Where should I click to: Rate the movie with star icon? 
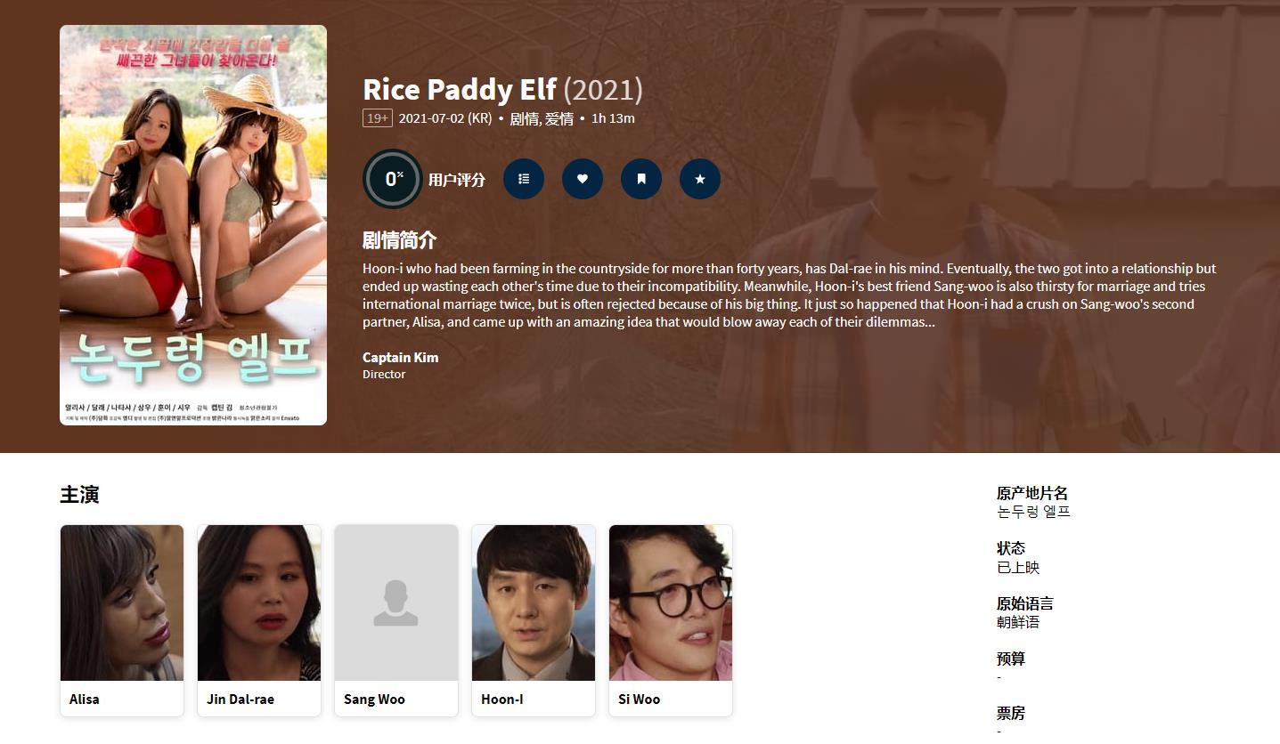(700, 179)
